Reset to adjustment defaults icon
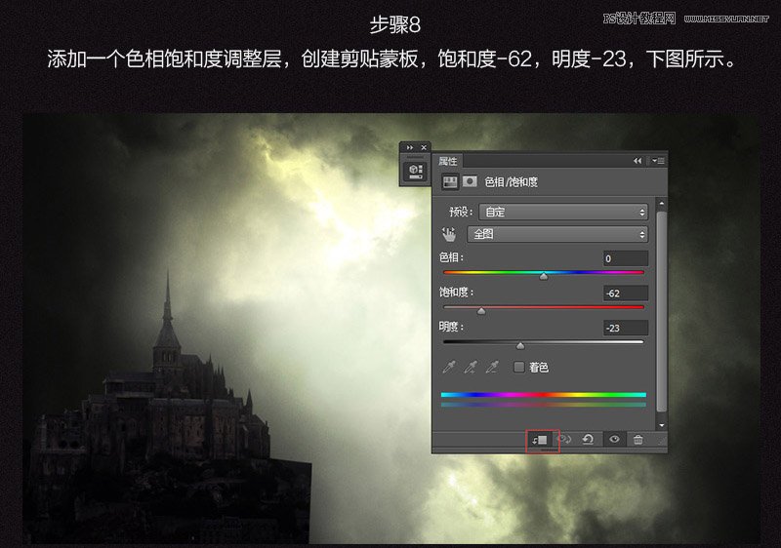781x548 pixels. 588,440
